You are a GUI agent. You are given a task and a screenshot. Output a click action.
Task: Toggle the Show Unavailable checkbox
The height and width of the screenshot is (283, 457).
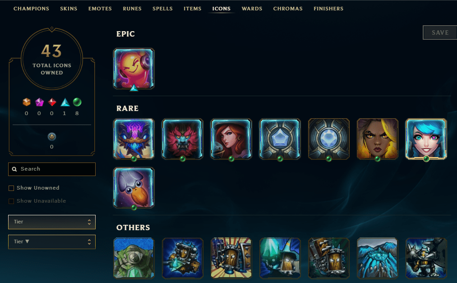[x=11, y=201]
